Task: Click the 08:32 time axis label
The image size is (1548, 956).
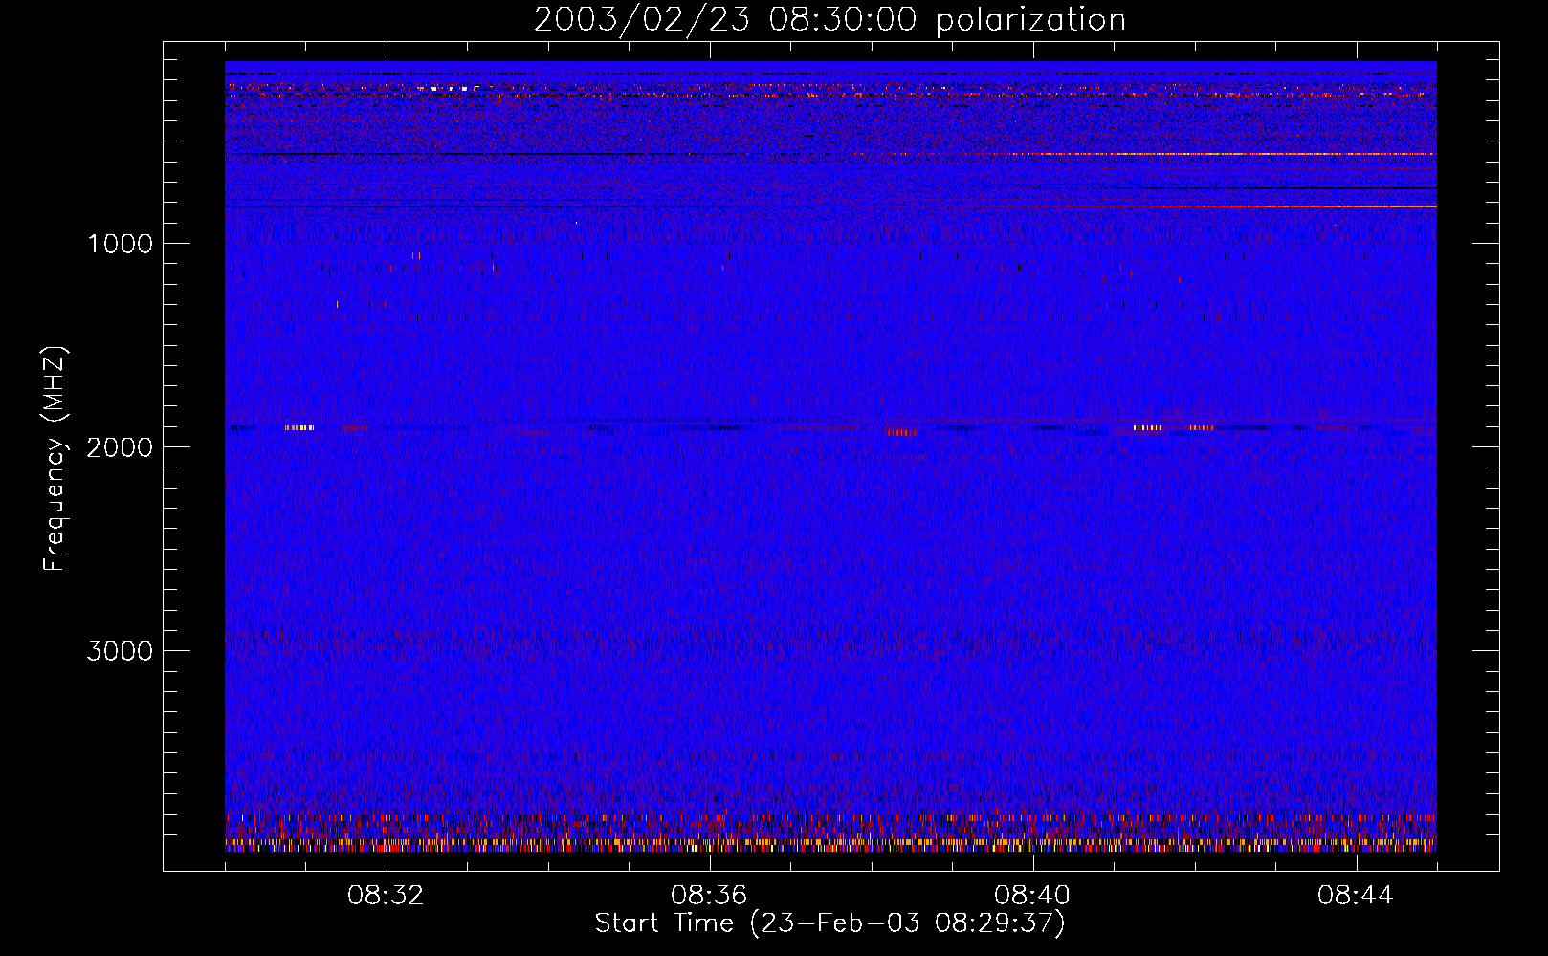Action: tap(386, 896)
